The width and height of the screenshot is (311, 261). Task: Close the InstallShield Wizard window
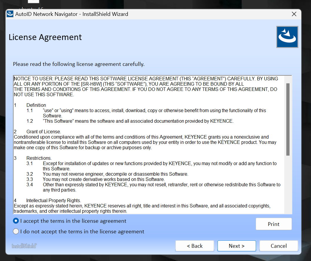click(294, 14)
